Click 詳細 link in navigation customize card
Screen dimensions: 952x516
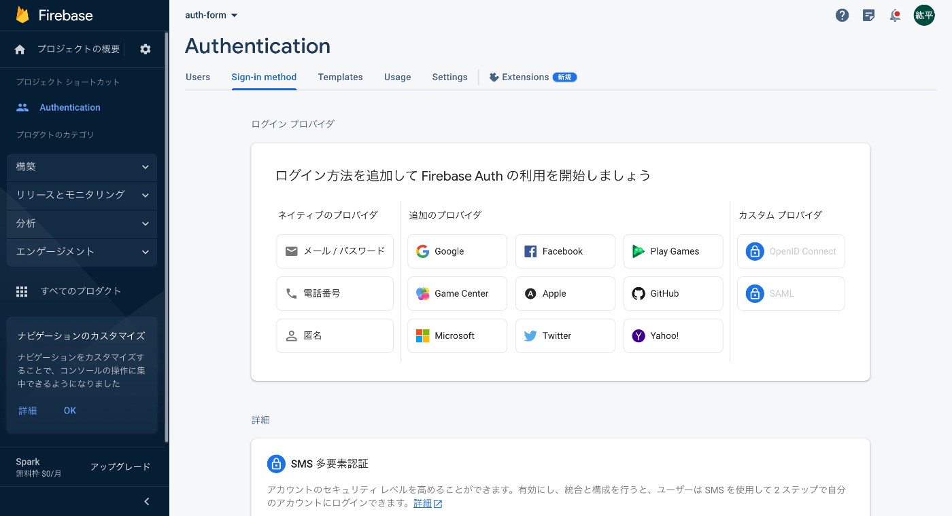[28, 411]
